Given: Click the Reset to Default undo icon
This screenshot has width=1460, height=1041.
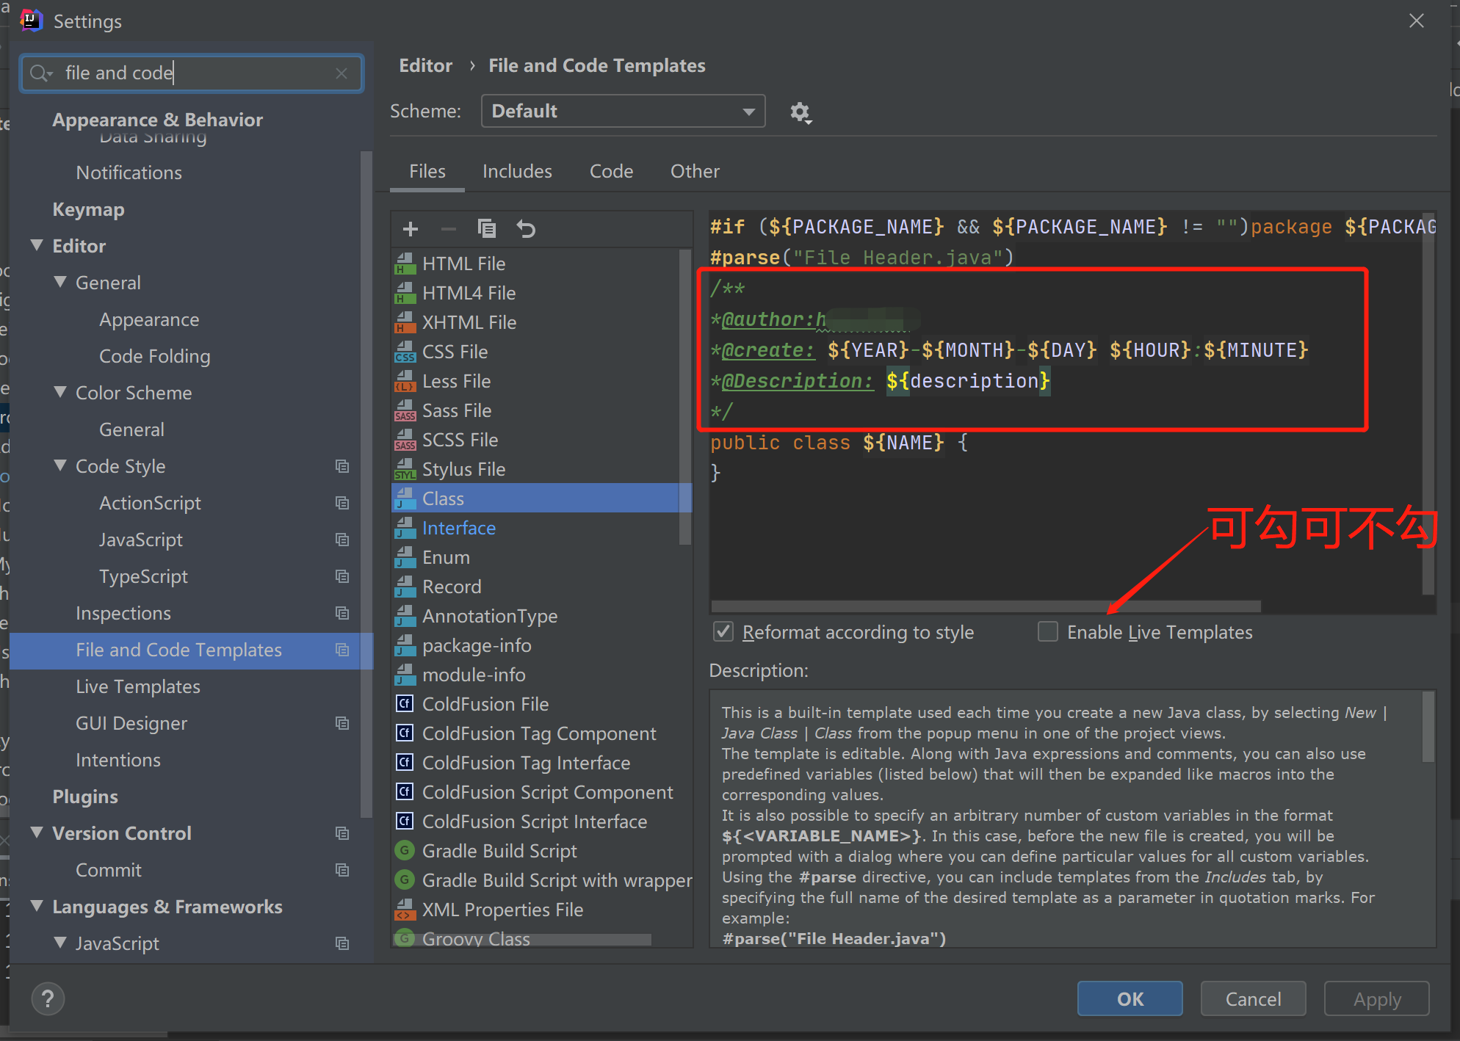Looking at the screenshot, I should tap(526, 229).
